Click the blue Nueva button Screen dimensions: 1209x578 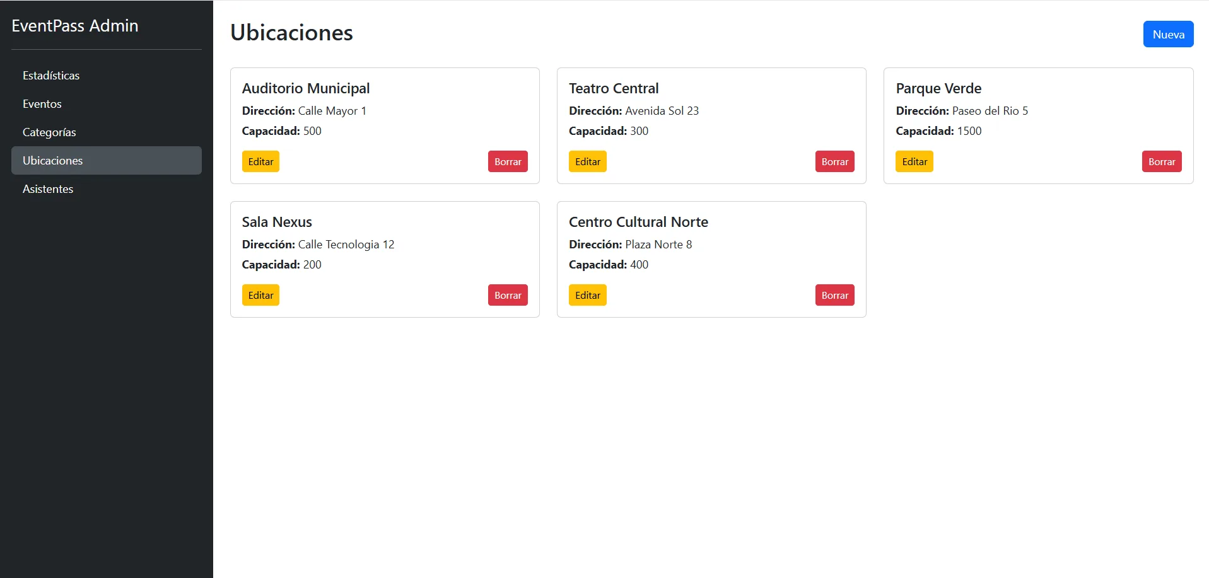pyautogui.click(x=1168, y=34)
